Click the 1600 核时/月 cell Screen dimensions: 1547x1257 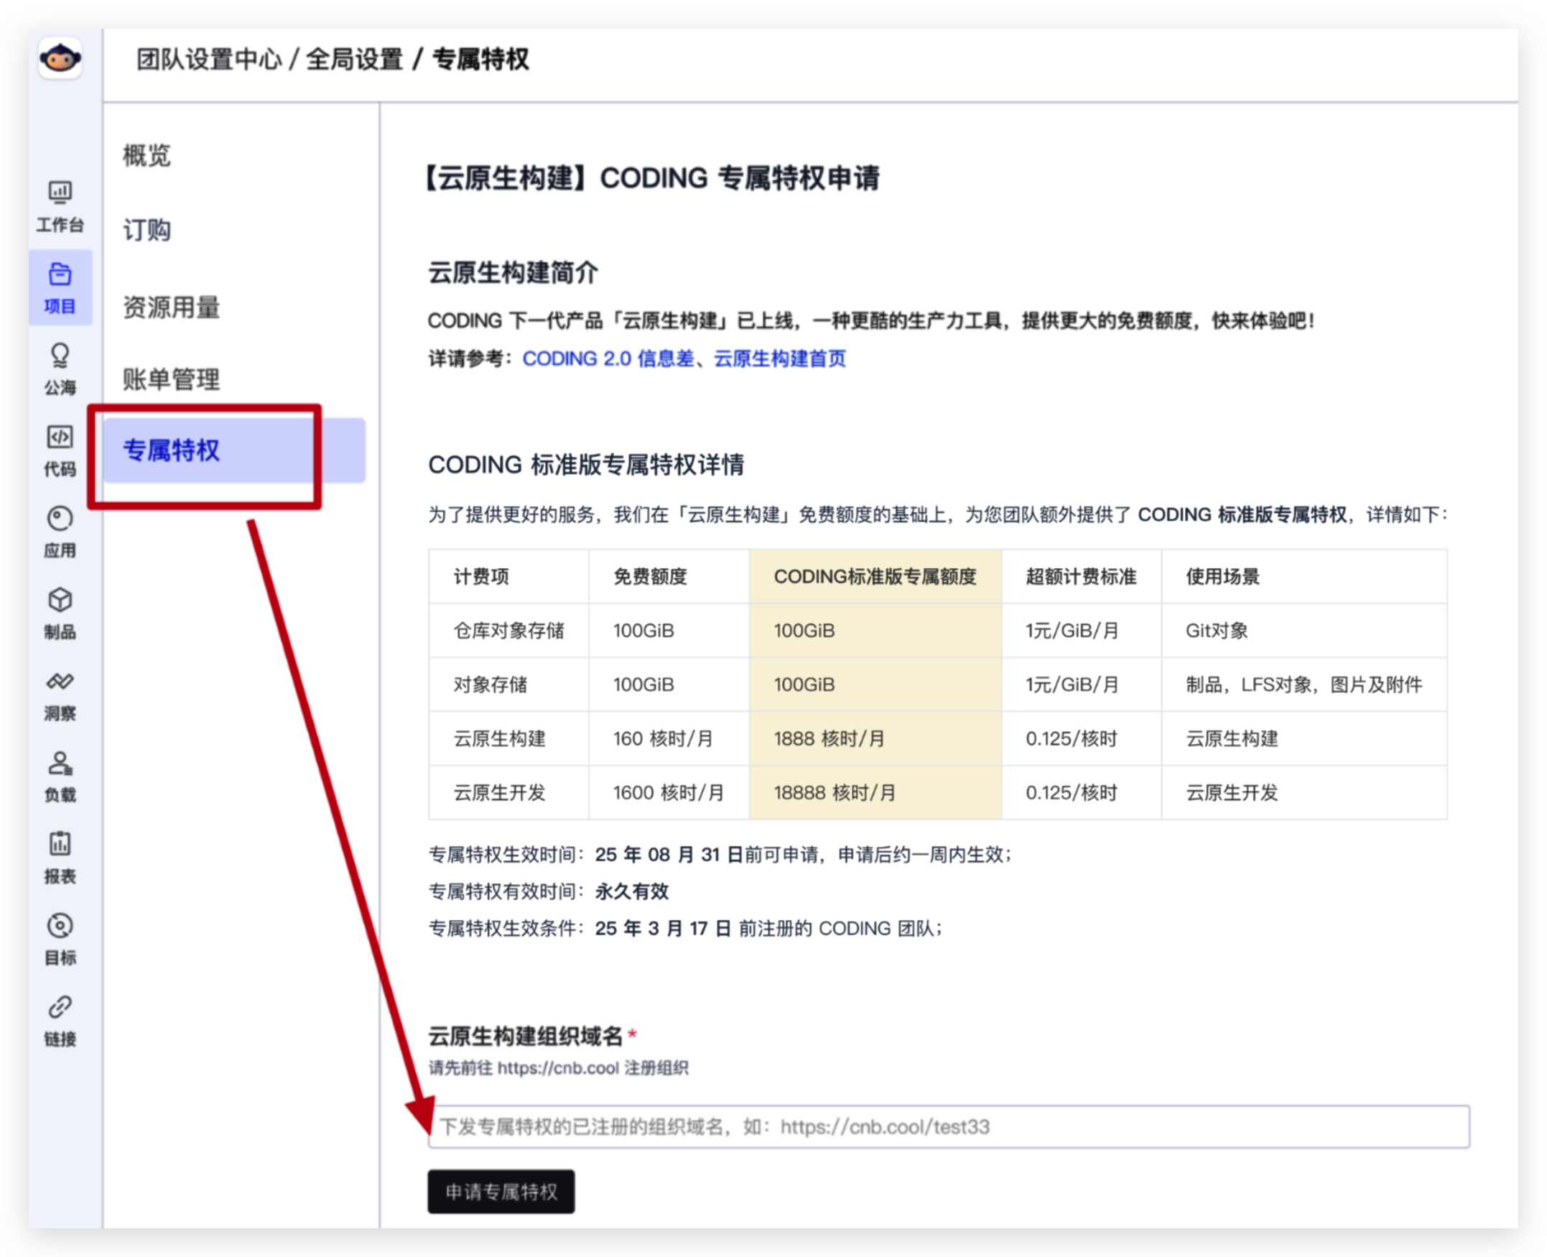coord(668,793)
